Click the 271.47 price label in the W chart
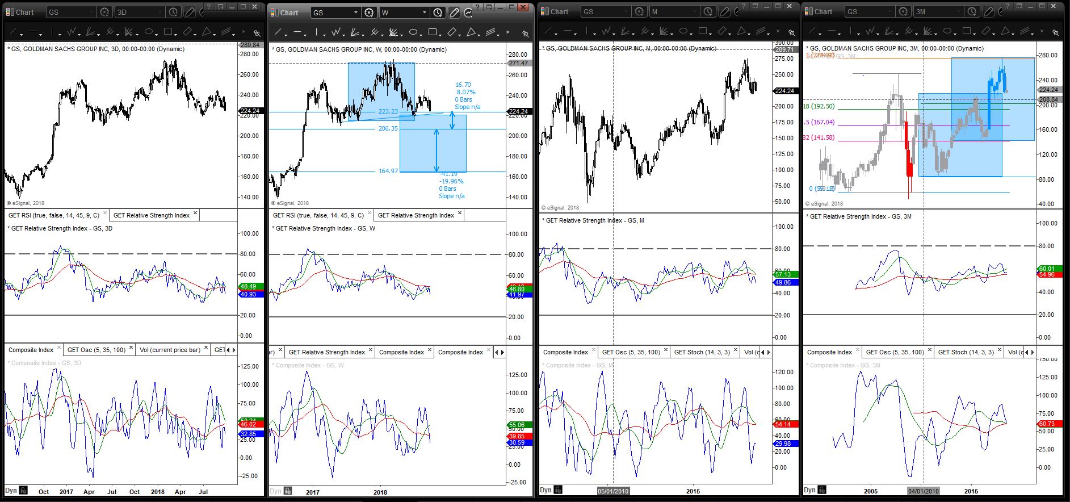Screen dimensions: 1070x502 (519, 63)
